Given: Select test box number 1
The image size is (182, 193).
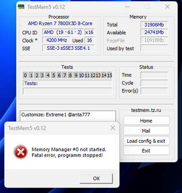Looking at the screenshot, I should click(x=31, y=75).
